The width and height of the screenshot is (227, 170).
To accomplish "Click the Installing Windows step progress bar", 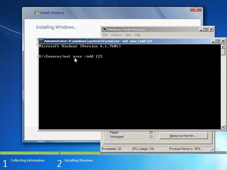I will pos(80,153).
